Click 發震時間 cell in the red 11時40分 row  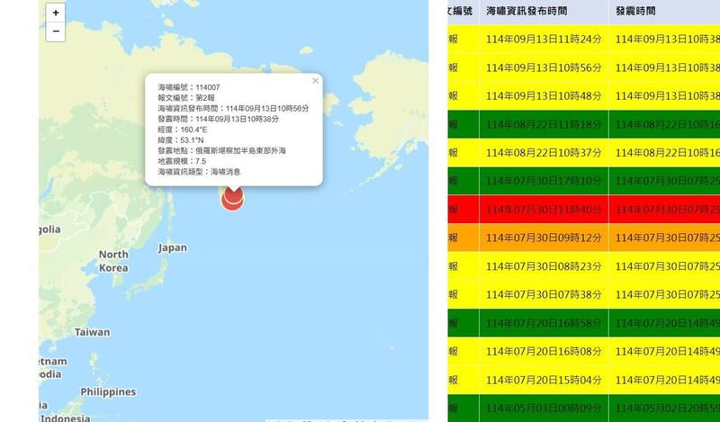point(664,210)
